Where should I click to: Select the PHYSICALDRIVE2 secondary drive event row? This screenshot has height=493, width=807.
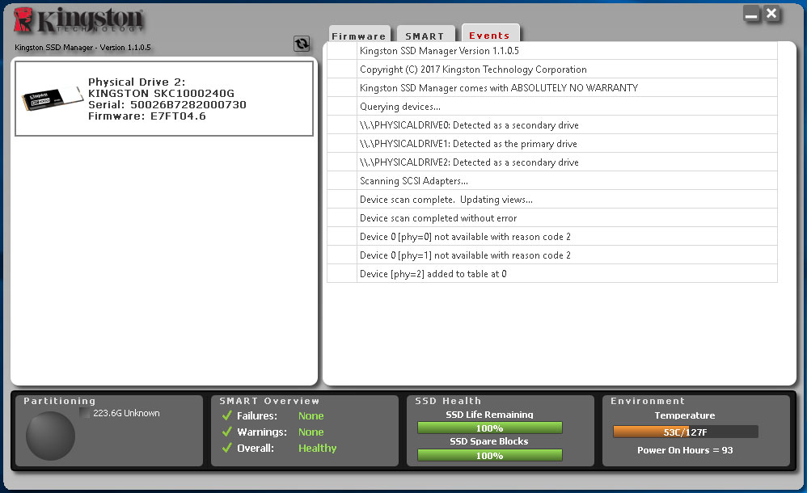[551, 162]
